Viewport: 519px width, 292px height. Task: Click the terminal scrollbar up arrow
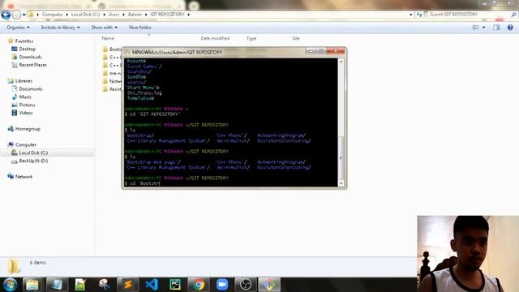point(341,62)
